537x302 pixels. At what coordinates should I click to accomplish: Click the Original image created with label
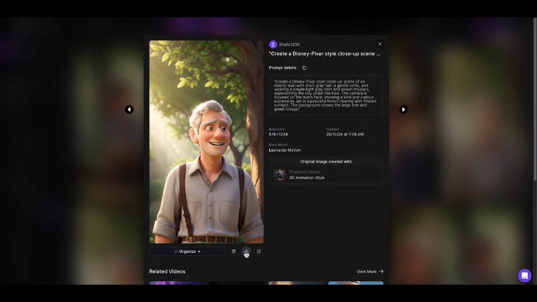click(x=326, y=162)
